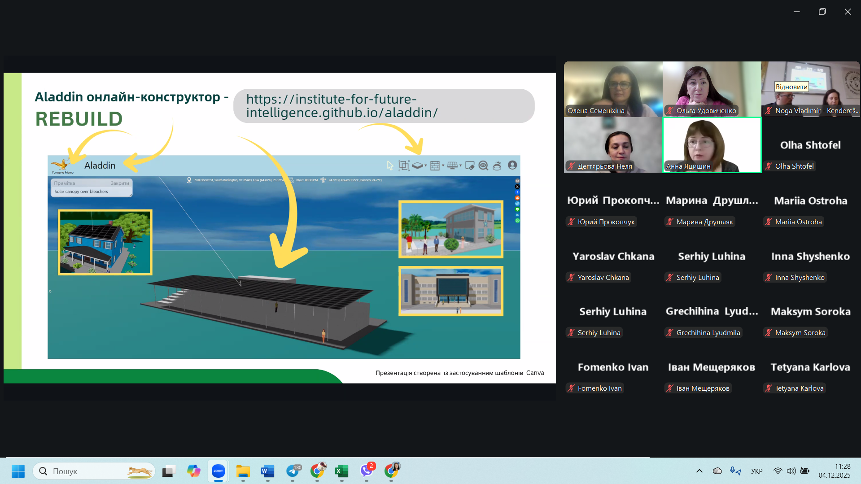
Task: Share the scene on WhatsApp
Action: [517, 220]
